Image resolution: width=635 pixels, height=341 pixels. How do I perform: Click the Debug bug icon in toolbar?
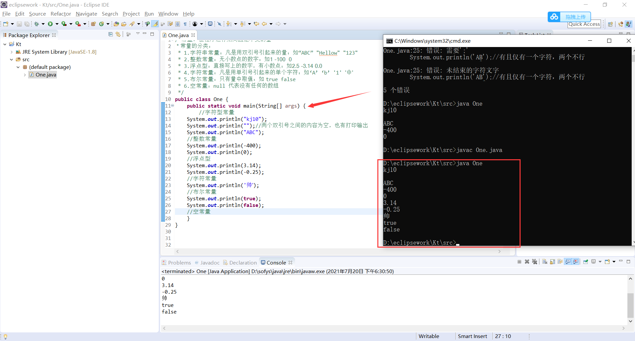(37, 24)
